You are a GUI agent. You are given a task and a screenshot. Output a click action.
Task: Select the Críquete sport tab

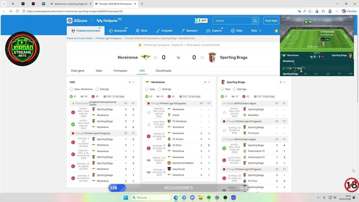164,31
